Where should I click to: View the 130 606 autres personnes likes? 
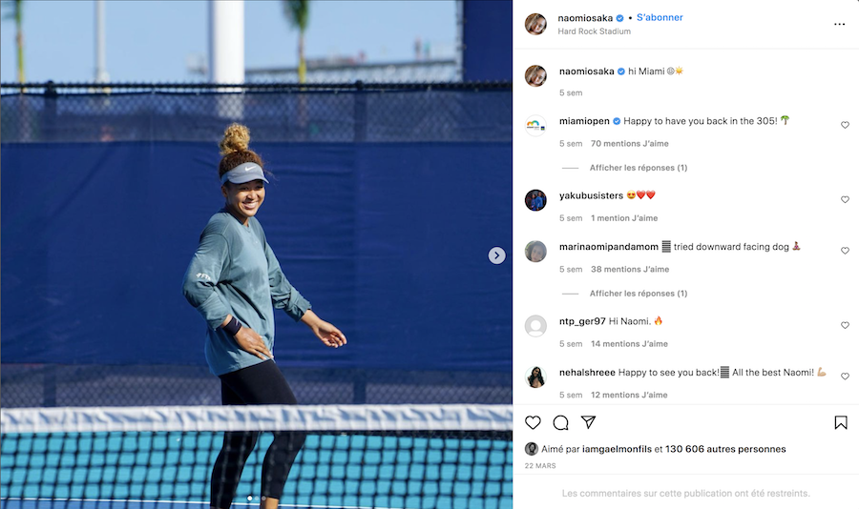[x=725, y=449]
